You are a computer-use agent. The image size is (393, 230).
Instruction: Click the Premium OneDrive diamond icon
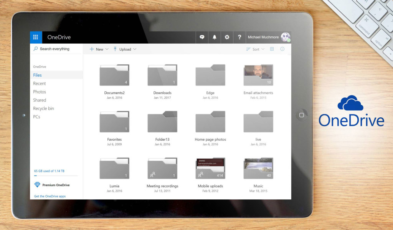pyautogui.click(x=37, y=185)
